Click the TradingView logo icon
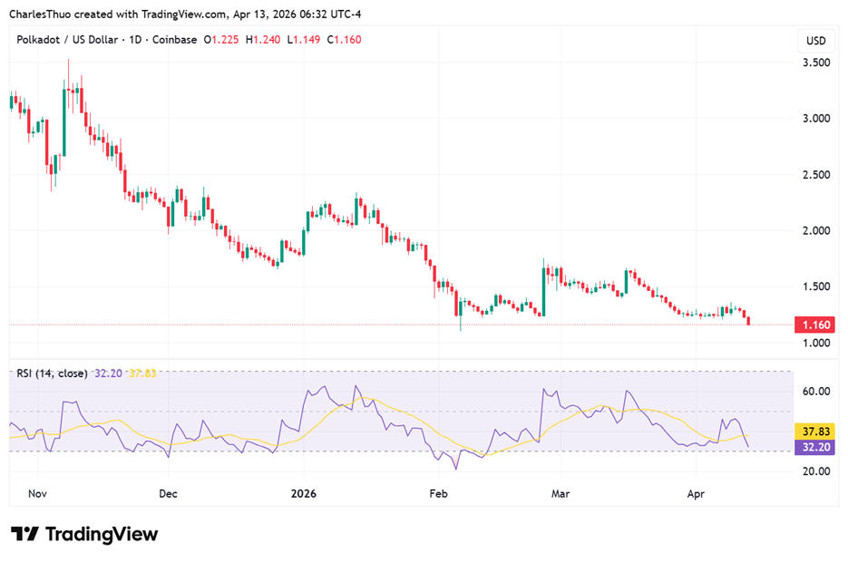Screen dimensions: 848x562 point(24,534)
